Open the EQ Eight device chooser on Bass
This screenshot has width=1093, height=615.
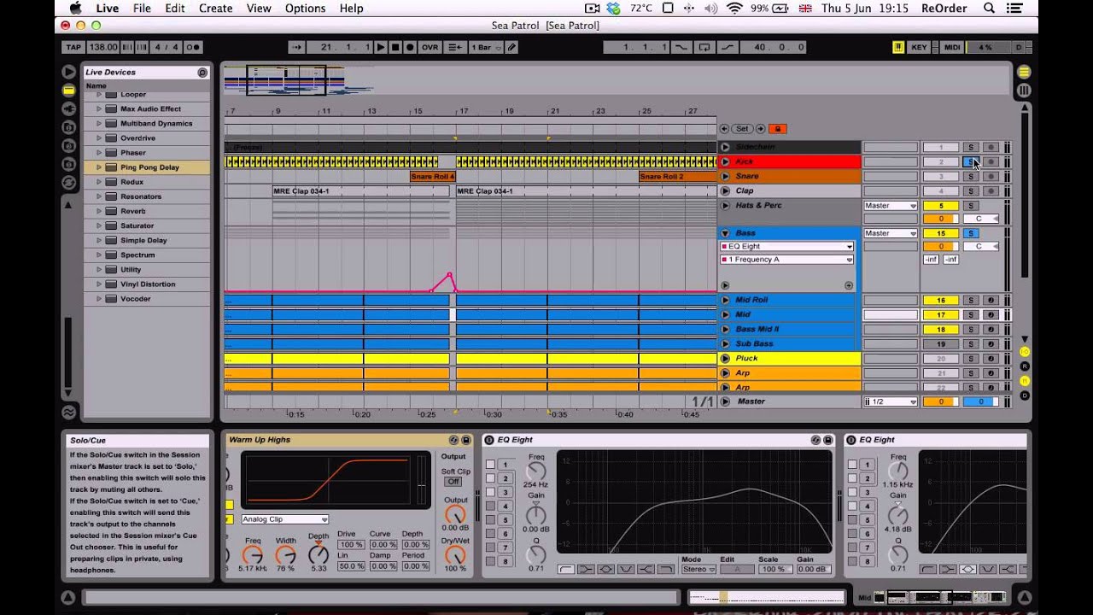[x=786, y=246]
